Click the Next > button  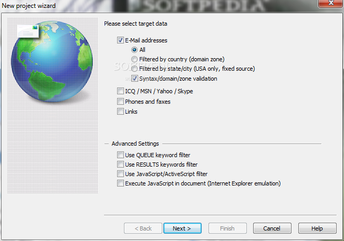click(182, 228)
